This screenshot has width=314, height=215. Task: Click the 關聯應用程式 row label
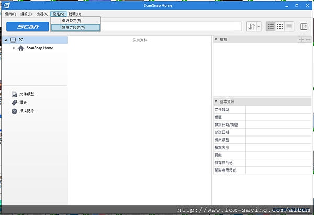pos(225,171)
